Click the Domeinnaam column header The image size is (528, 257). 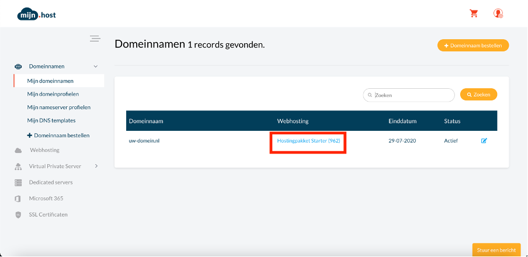146,121
